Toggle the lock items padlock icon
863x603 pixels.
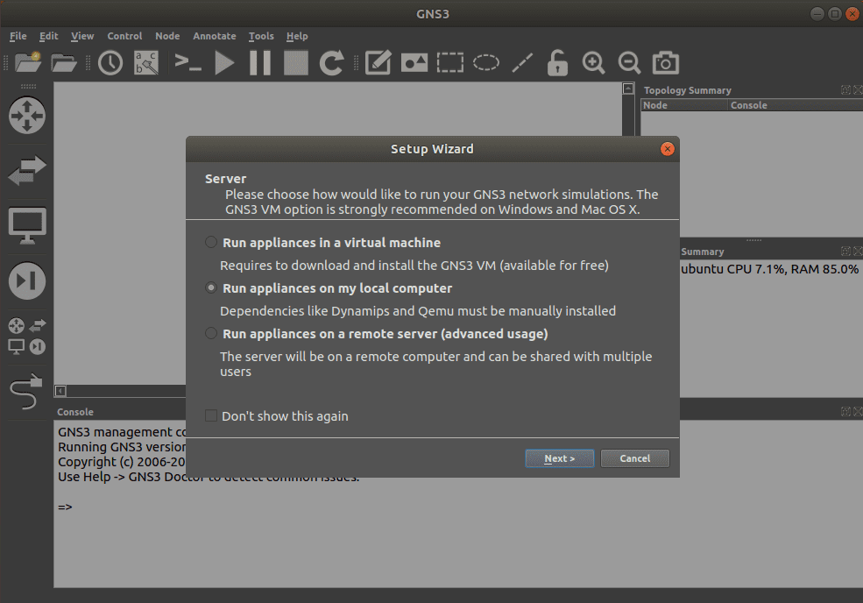[557, 63]
